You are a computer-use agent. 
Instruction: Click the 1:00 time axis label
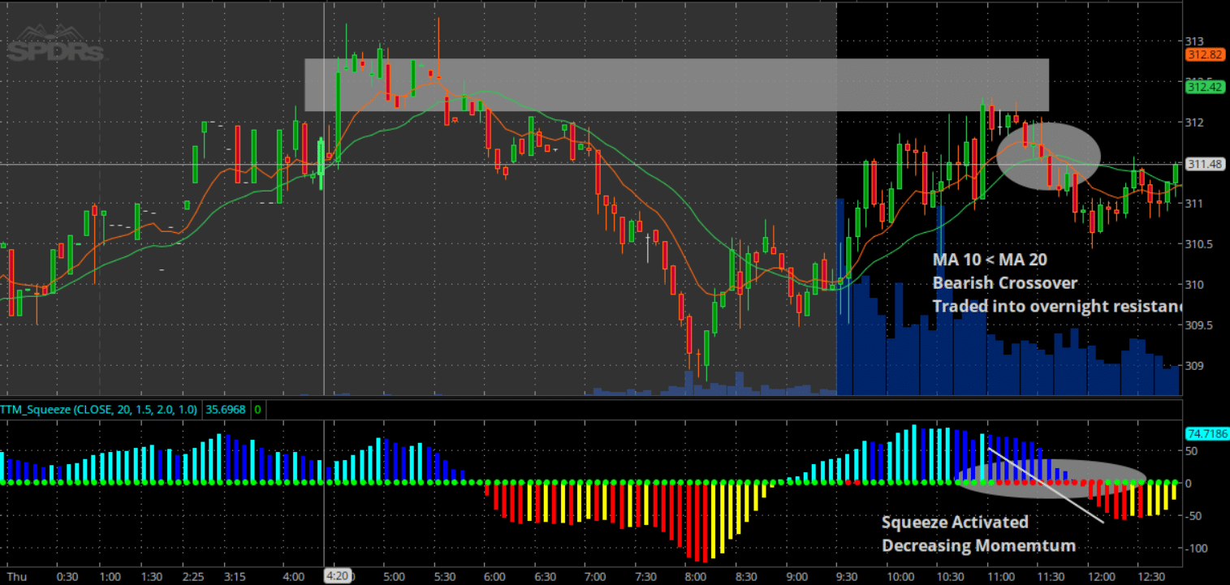(110, 576)
